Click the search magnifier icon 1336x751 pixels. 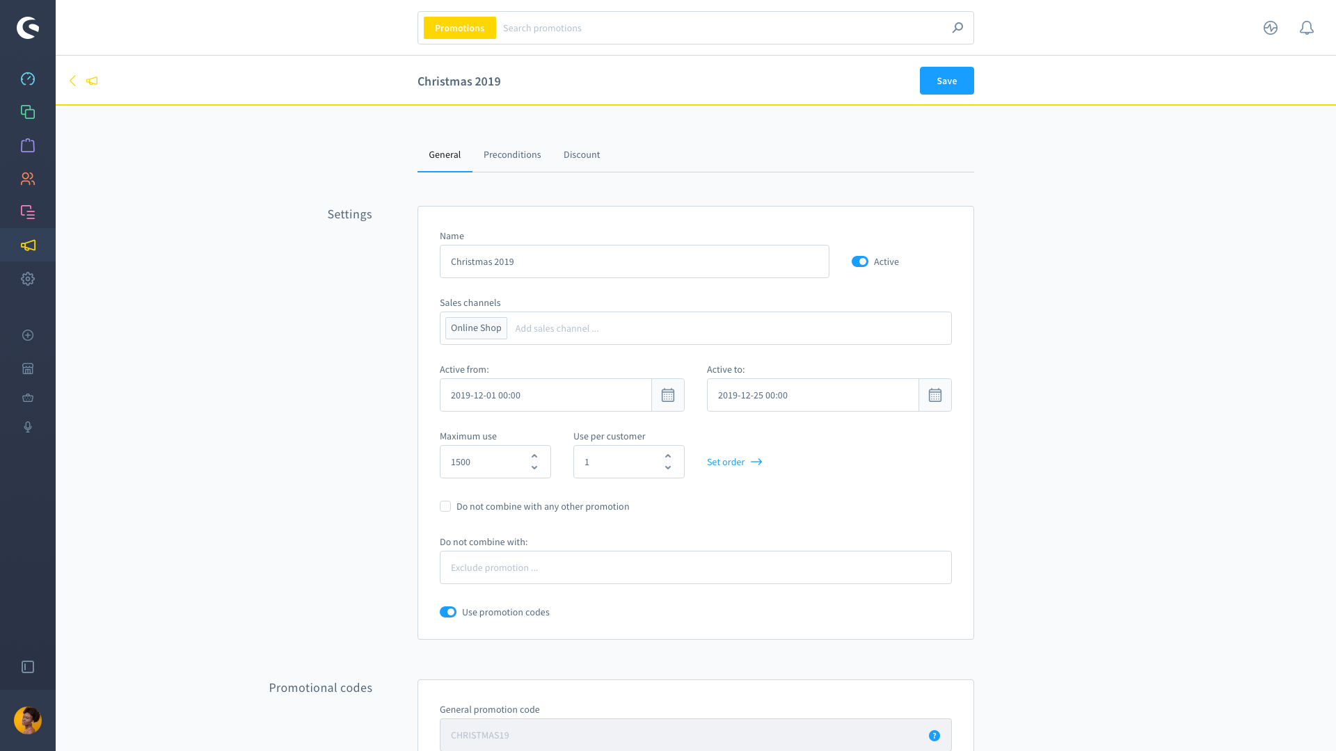[958, 28]
